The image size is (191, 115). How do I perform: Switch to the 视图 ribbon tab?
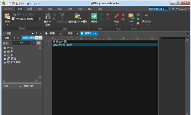tap(50, 9)
